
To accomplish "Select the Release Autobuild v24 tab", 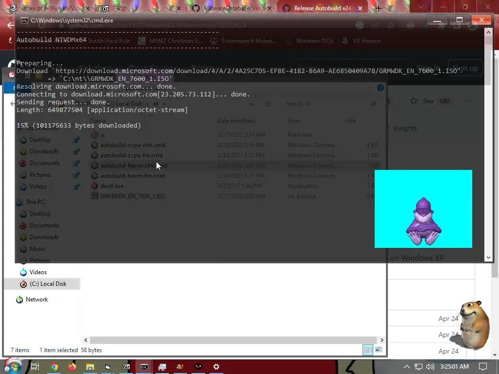I will tap(322, 8).
